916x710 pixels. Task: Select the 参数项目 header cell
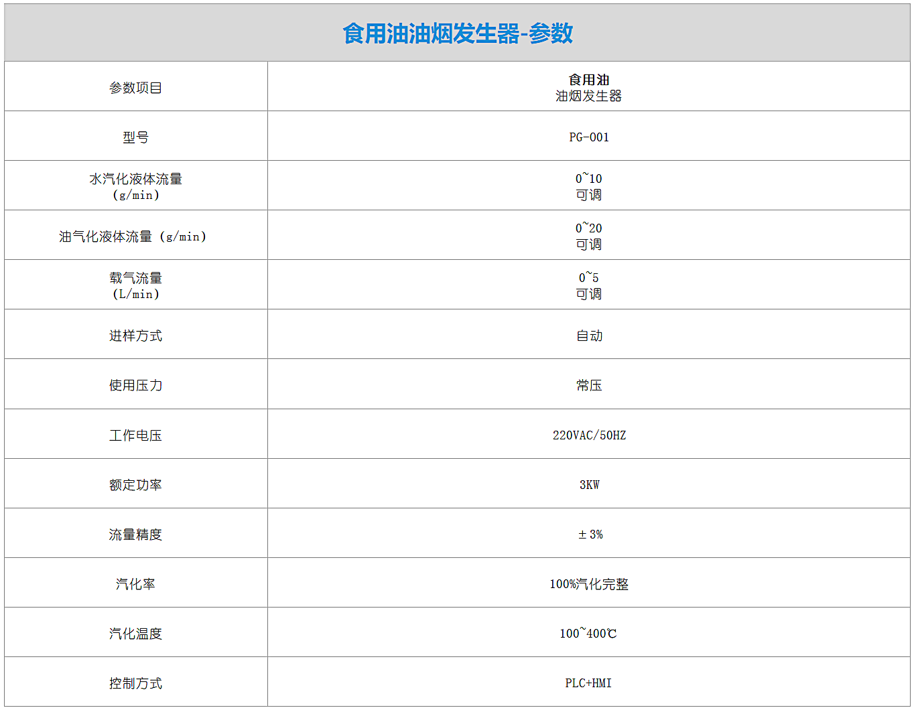tap(136, 88)
